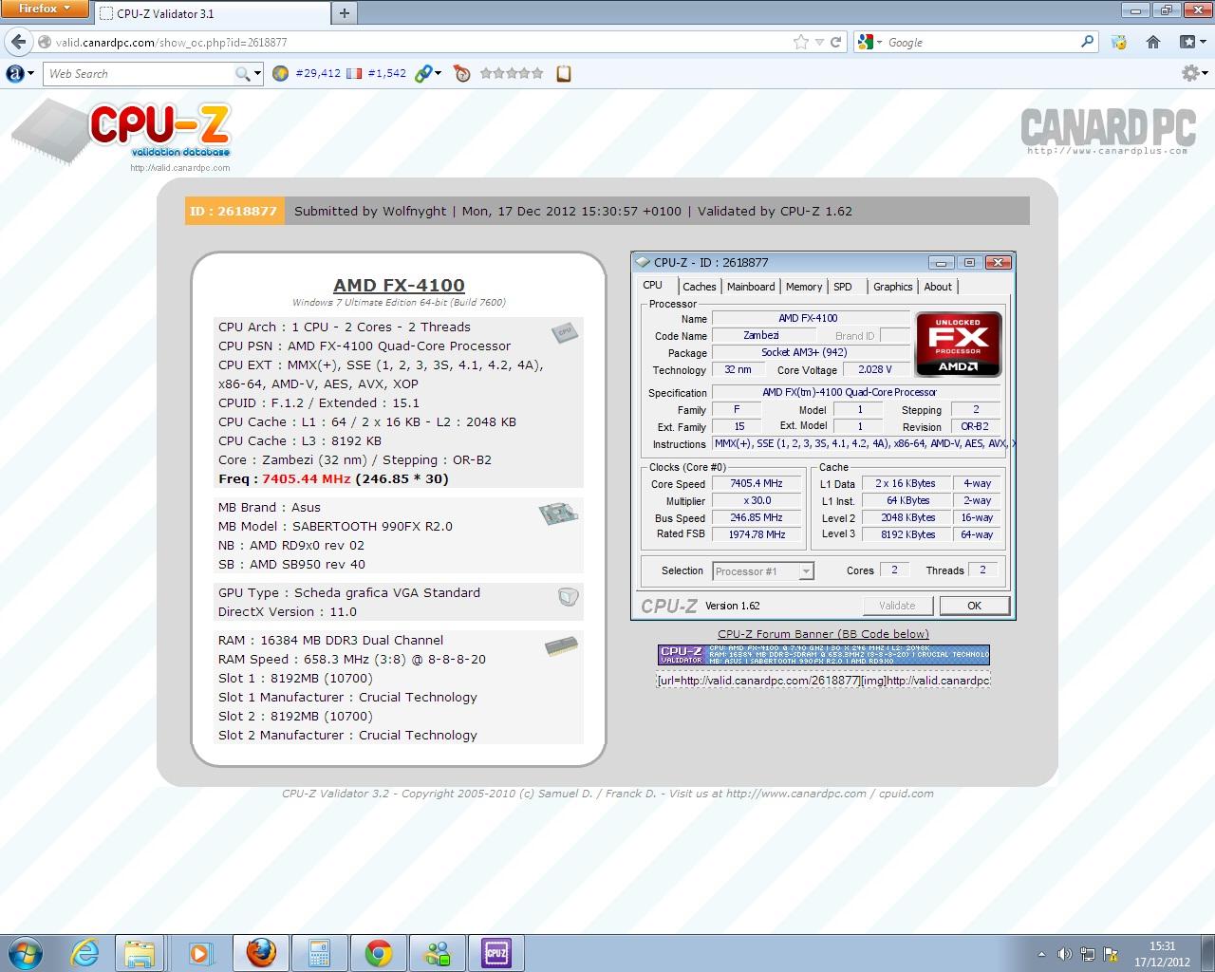Click the OK button in CPU-Z
Screen dimensions: 1215x972
[974, 606]
